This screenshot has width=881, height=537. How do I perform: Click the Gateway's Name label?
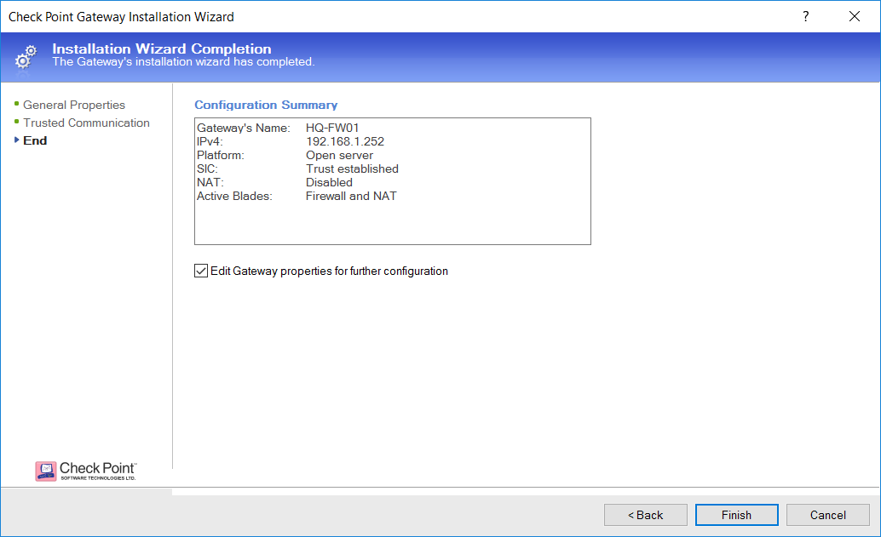coord(244,128)
